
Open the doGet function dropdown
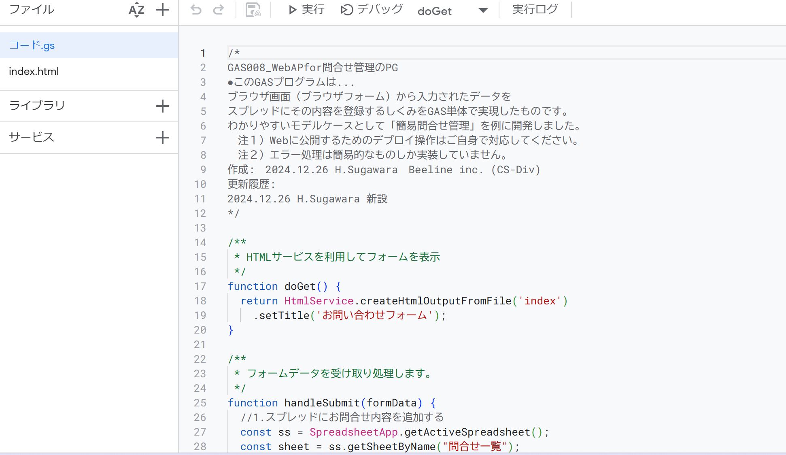435,11
